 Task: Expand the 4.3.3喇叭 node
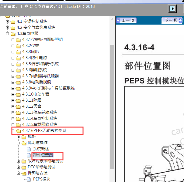[x=13, y=52]
